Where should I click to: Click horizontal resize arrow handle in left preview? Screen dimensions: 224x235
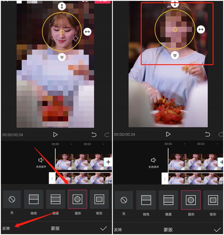click(87, 32)
